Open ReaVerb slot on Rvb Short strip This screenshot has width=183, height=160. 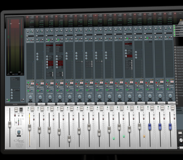(149, 42)
